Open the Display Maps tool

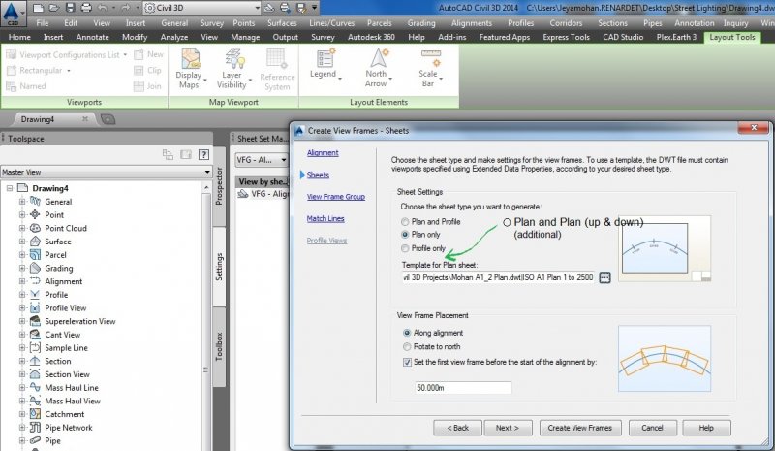click(189, 69)
